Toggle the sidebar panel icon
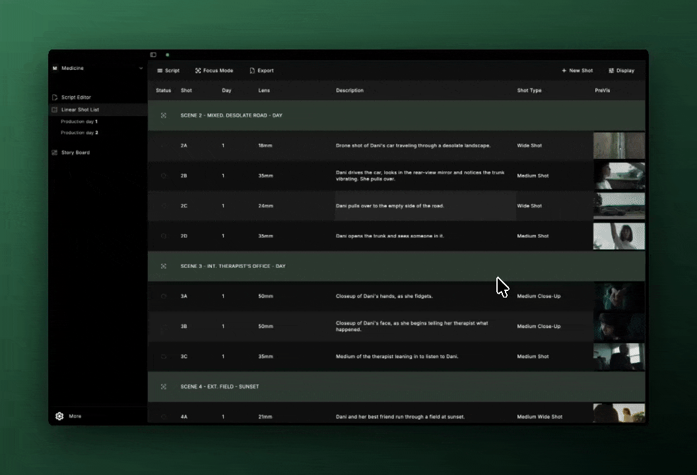This screenshot has width=697, height=475. (x=153, y=55)
